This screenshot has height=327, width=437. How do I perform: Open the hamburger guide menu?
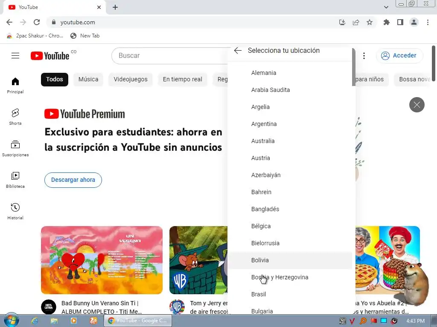coord(15,56)
